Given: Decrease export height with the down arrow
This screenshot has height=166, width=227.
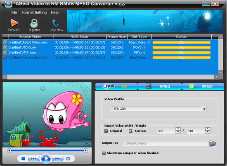Looking at the screenshot, I should [x=208, y=132].
